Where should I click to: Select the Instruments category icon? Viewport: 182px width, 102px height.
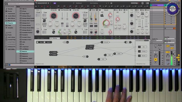[7, 14]
